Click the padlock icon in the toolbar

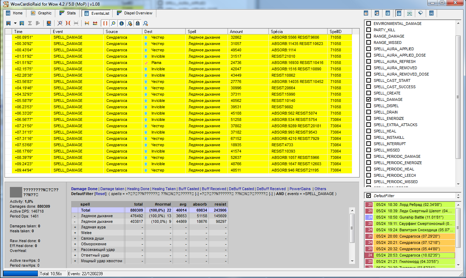pyautogui.click(x=137, y=23)
